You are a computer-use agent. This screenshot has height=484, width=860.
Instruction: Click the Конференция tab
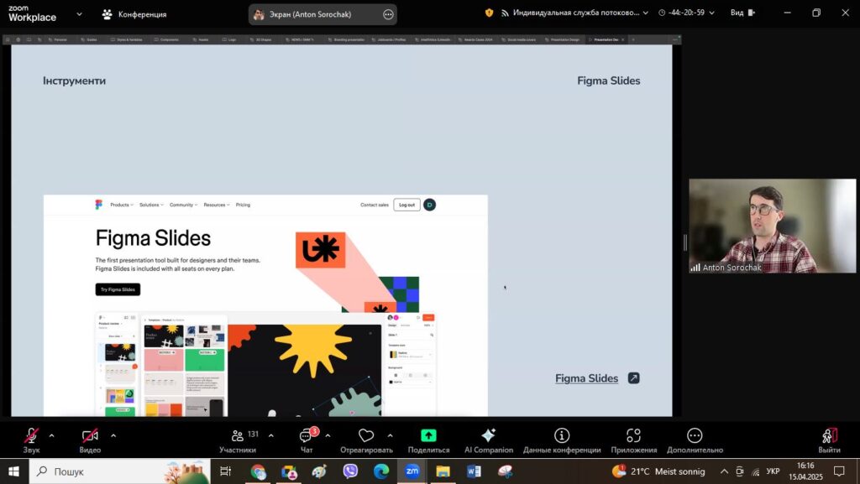tap(134, 14)
